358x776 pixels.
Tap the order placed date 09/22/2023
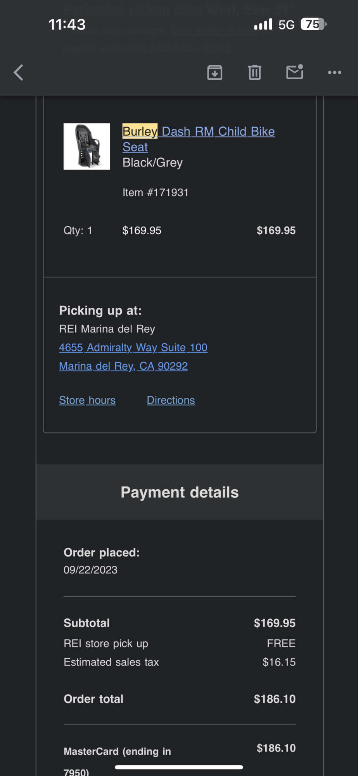tap(90, 570)
